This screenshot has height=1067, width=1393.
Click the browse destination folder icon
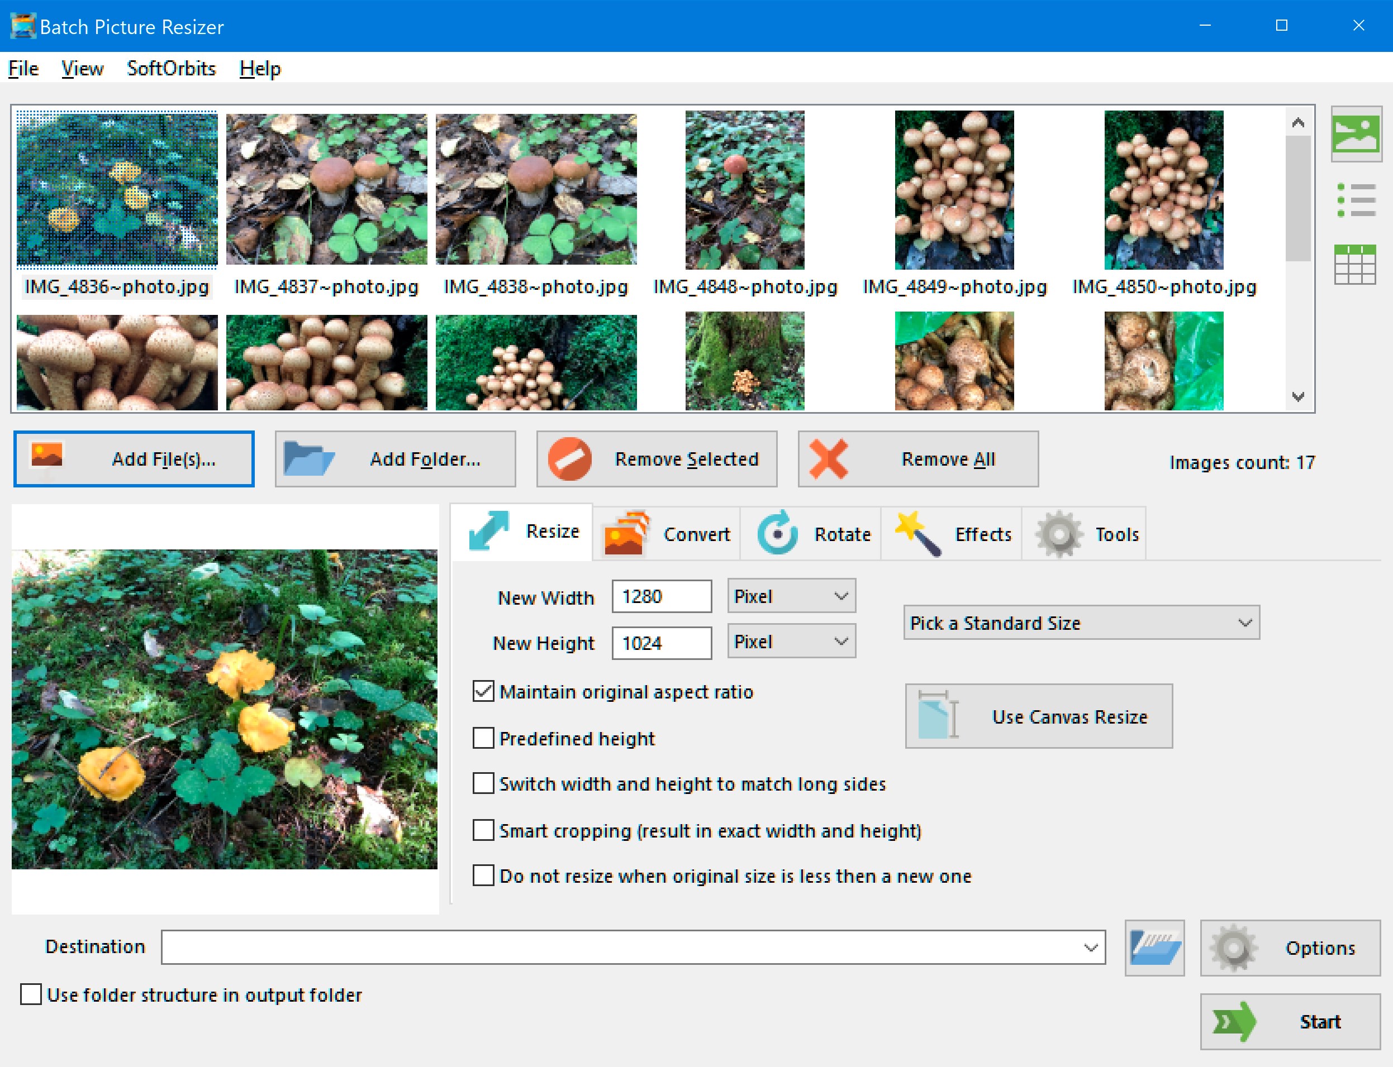coord(1154,948)
